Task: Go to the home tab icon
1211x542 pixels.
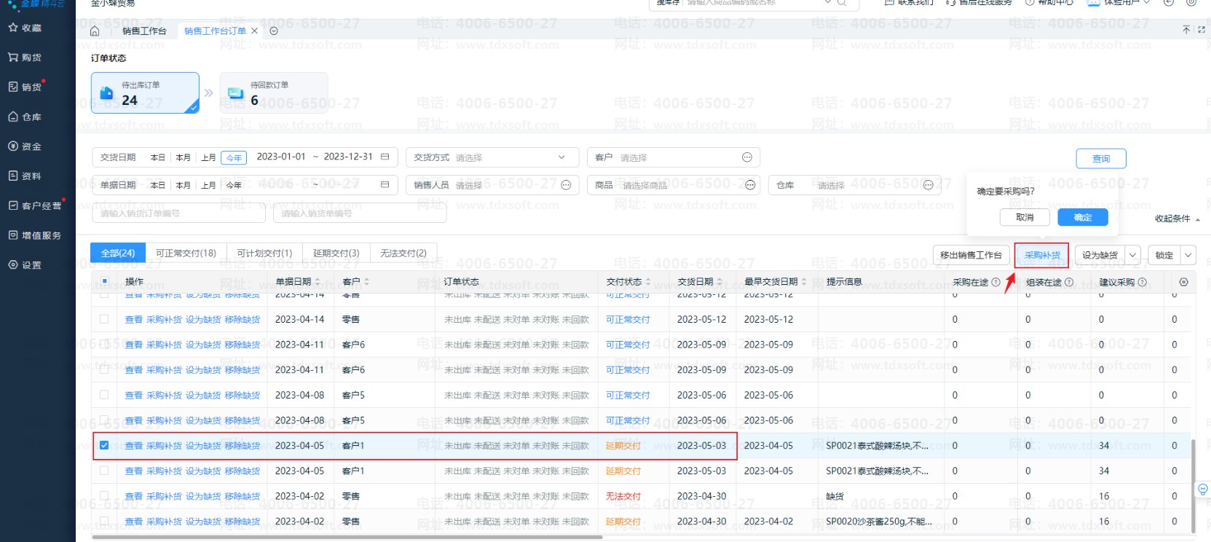Action: tap(95, 31)
